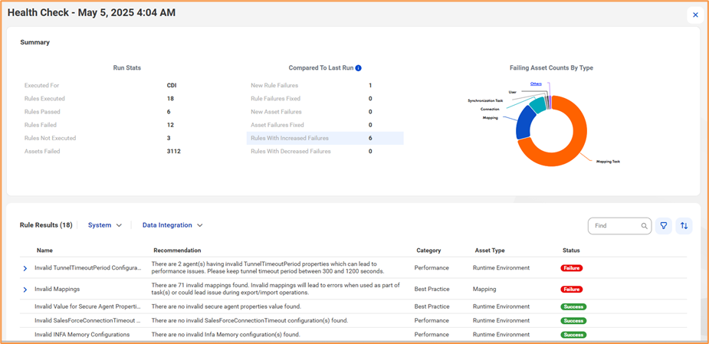Click the Category column header
The image size is (709, 344).
pos(428,251)
